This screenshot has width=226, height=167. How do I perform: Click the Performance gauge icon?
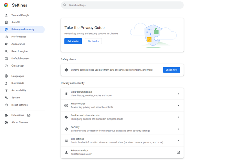(6, 37)
